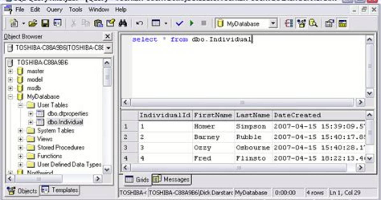Click the Copy icon in toolbar
The image size is (381, 200).
(x=85, y=24)
